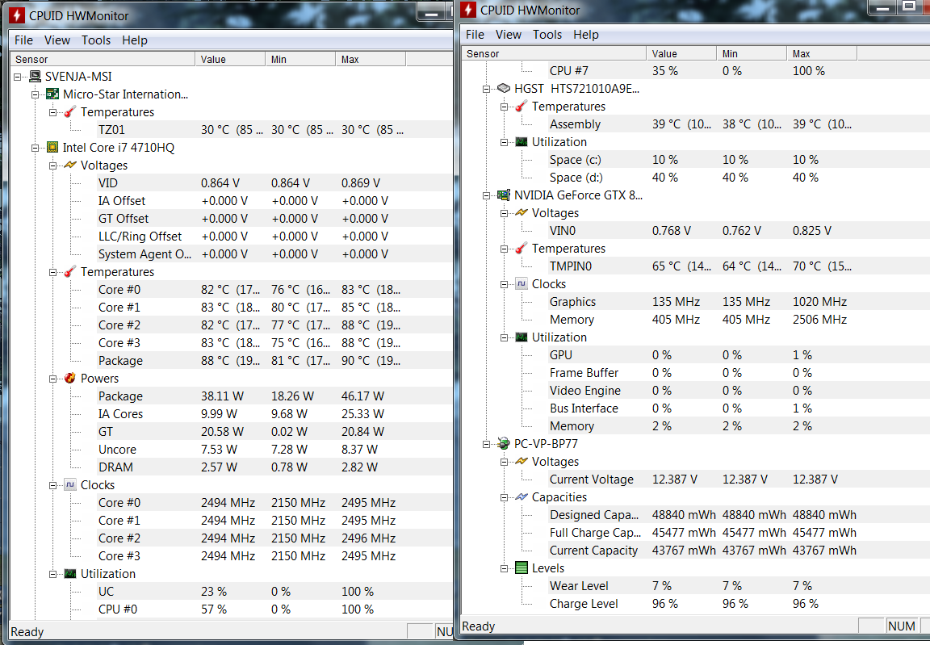Collapse the SVENJA-MSI root node
Viewport: 930px width, 645px height.
[x=17, y=77]
